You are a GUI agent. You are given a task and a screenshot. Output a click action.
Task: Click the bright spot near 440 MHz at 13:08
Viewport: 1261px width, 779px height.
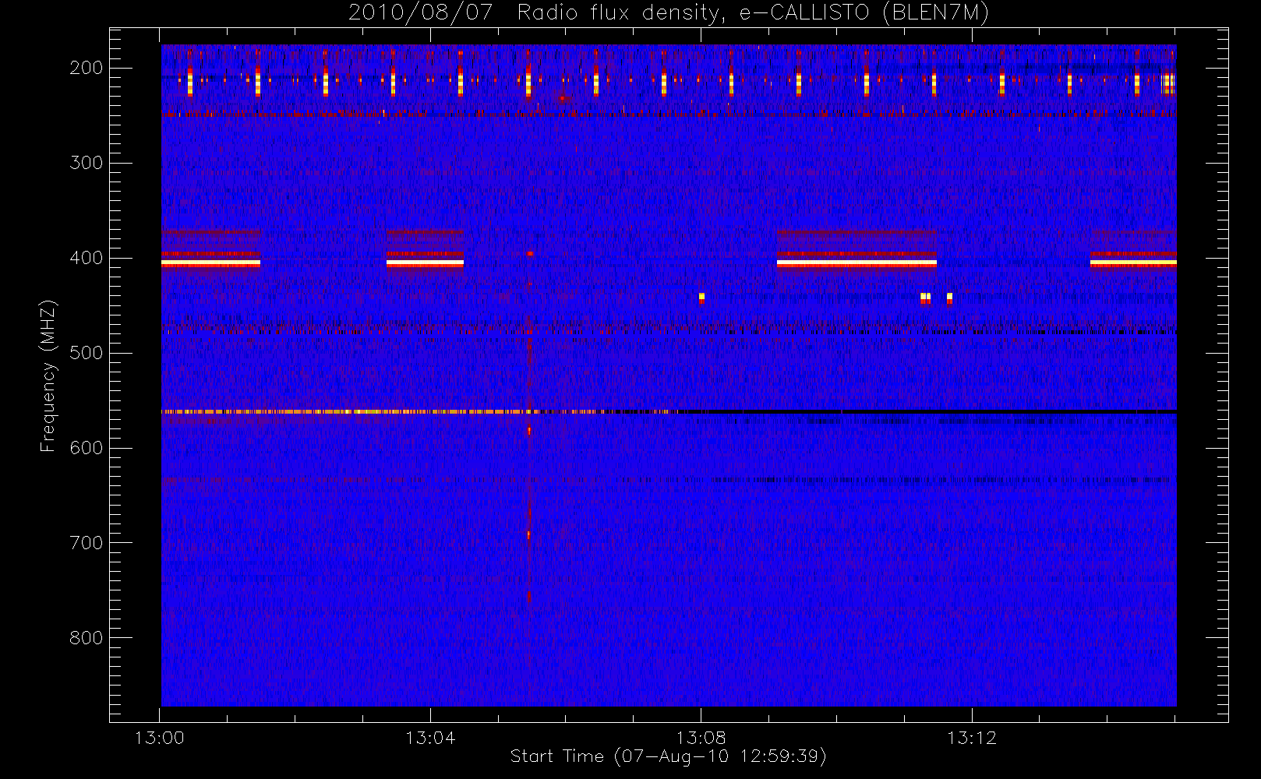pos(701,297)
